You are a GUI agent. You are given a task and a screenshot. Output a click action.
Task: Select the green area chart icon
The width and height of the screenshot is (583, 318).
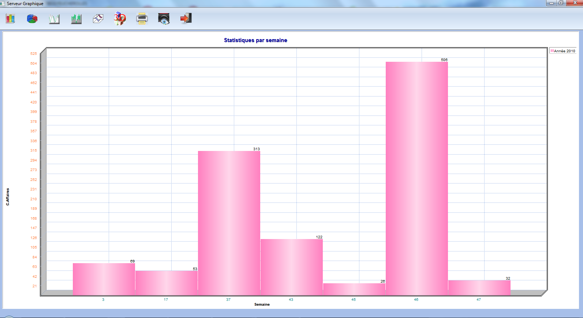click(x=76, y=19)
